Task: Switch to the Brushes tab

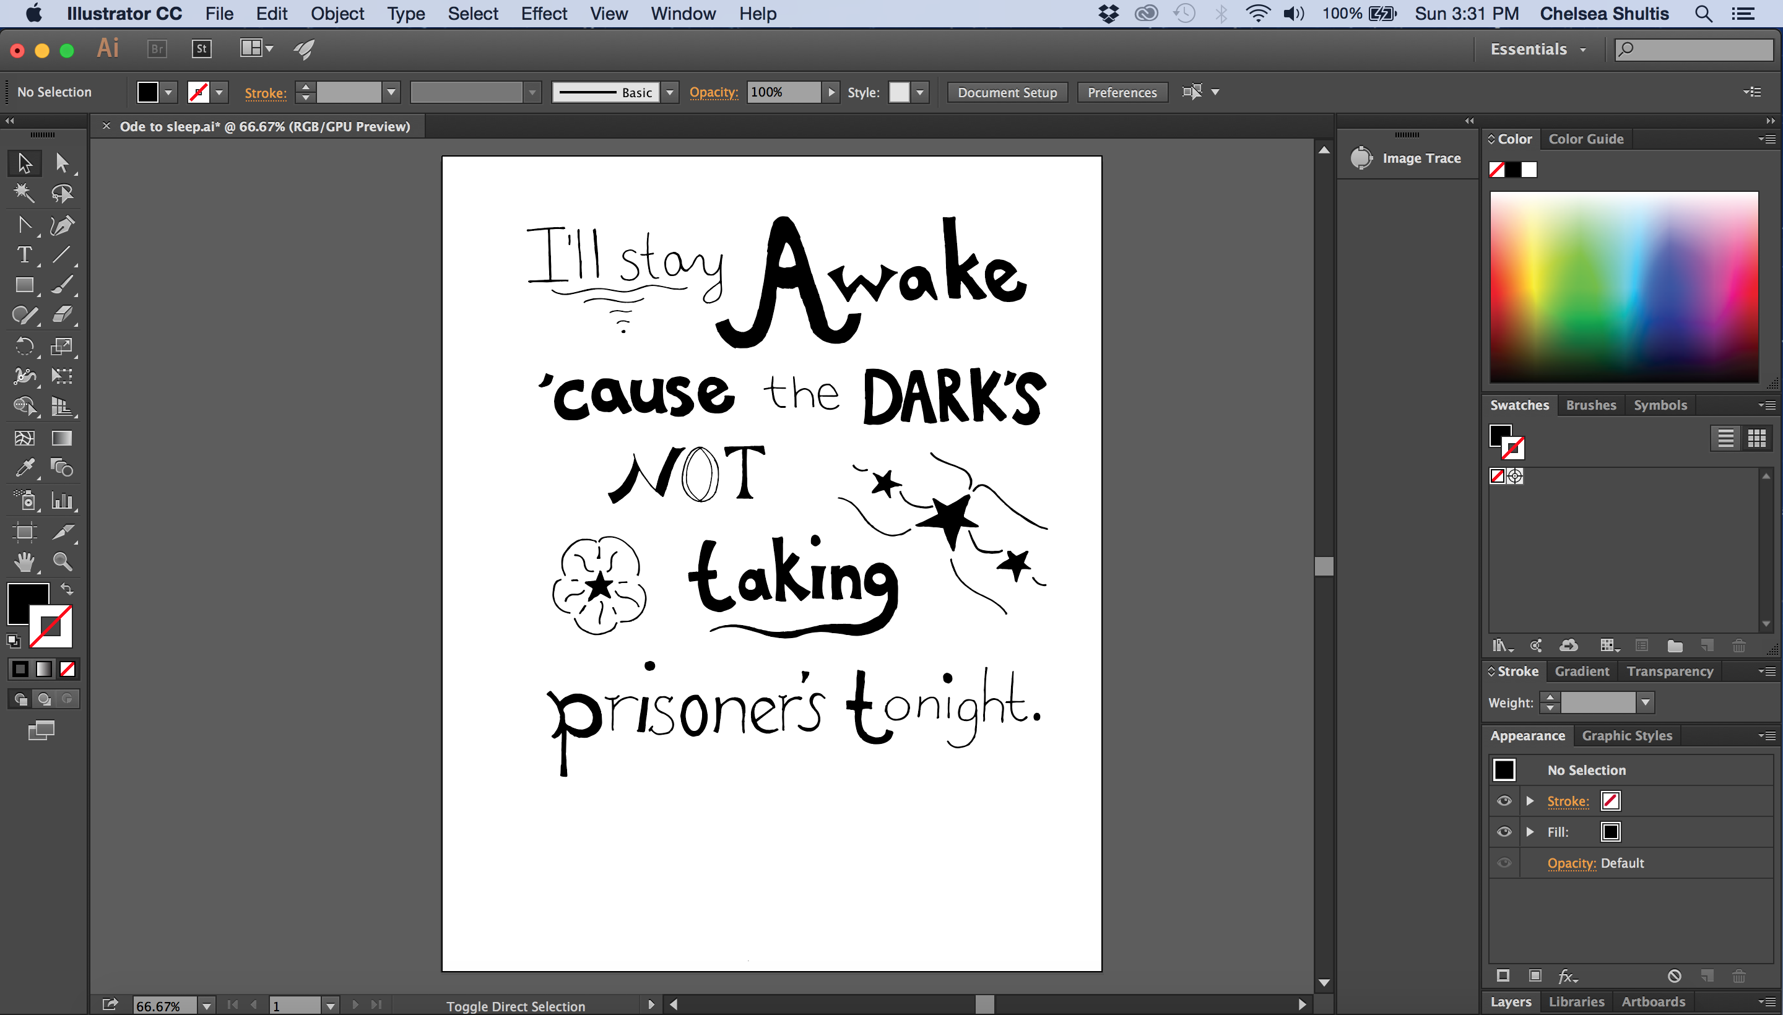Action: pos(1590,405)
